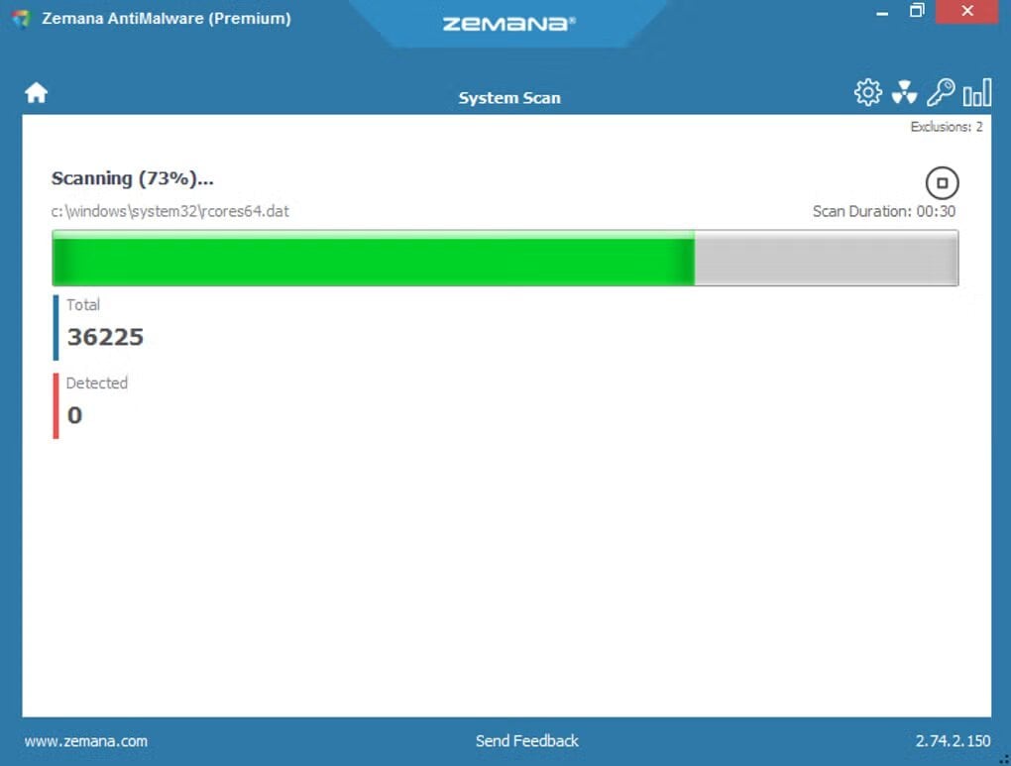Image resolution: width=1011 pixels, height=766 pixels.
Task: Click version number 2.74.2.150
Action: pos(953,741)
